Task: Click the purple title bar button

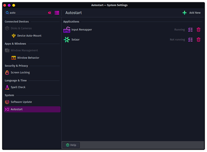Action: (x=9, y=5)
